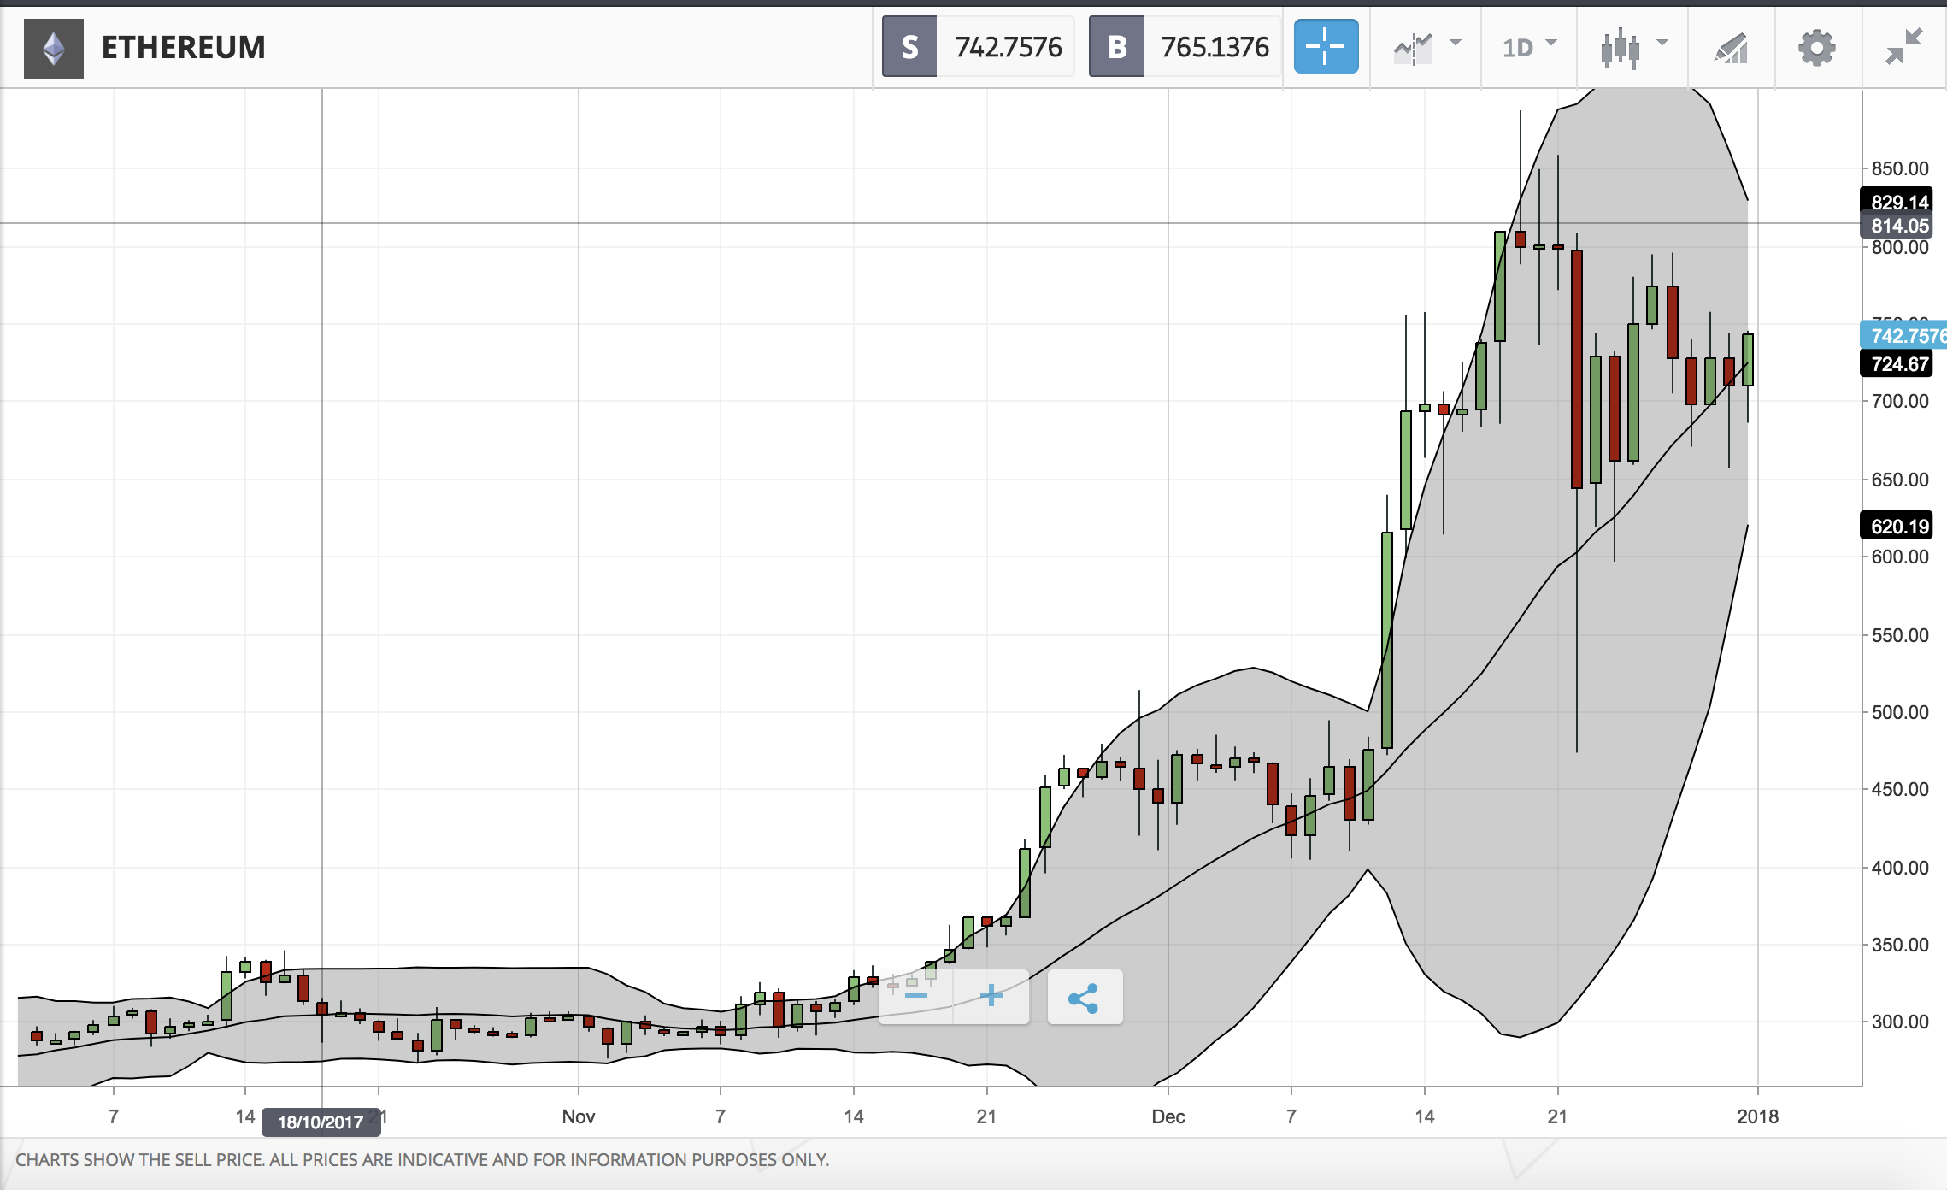Screen dimensions: 1947x1190
Task: Click the Sell (S) button
Action: (909, 47)
